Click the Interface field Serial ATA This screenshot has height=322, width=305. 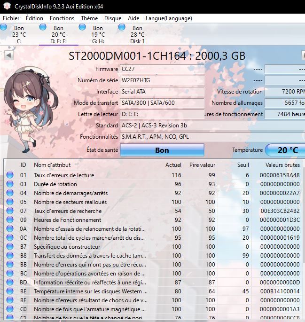pyautogui.click(x=162, y=92)
